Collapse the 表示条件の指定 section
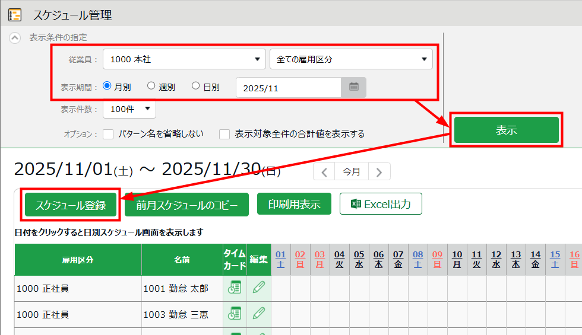 click(15, 37)
